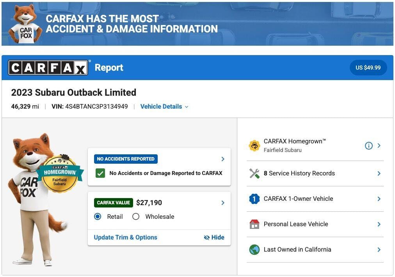Expand the Vehicle Details dropdown
This screenshot has height=277, width=395.
pyautogui.click(x=164, y=107)
